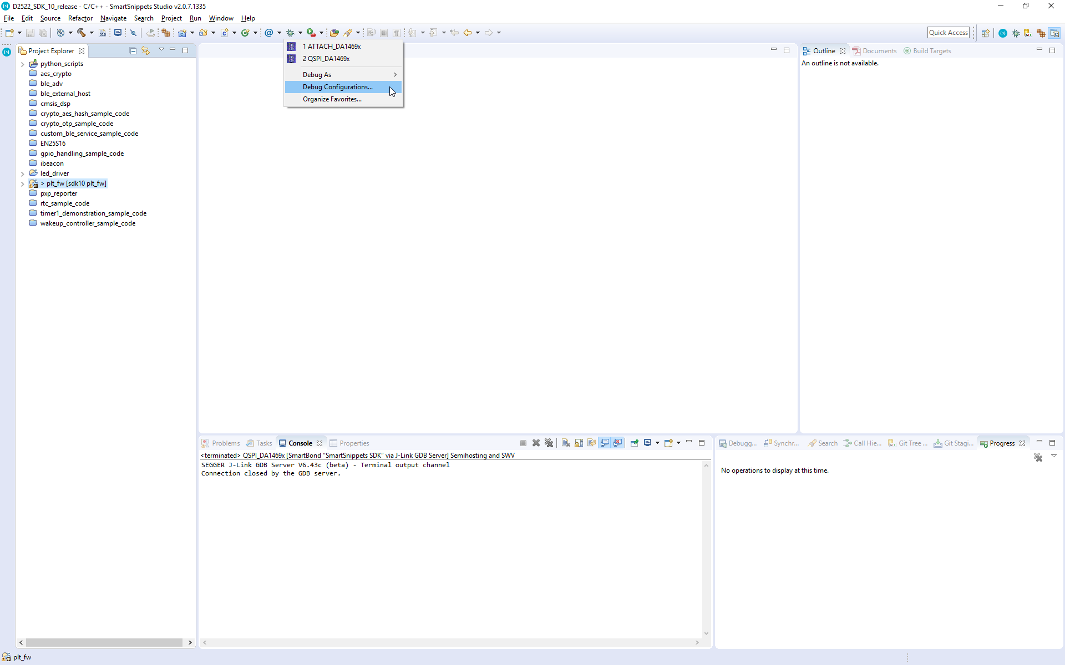1065x665 pixels.
Task: Click Project Explorer horizontal scrollbar
Action: click(x=104, y=642)
